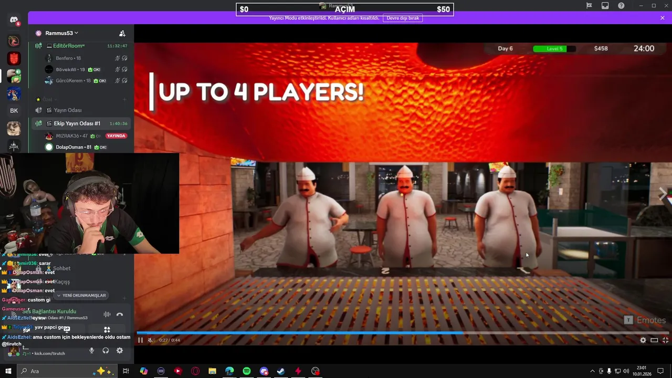Open Discord help icon
672x378 pixels.
(621, 6)
